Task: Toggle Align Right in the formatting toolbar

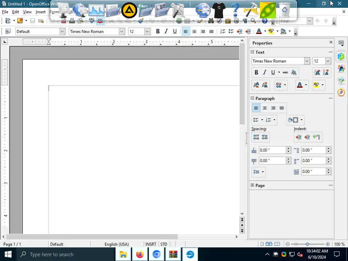Action: (203, 31)
